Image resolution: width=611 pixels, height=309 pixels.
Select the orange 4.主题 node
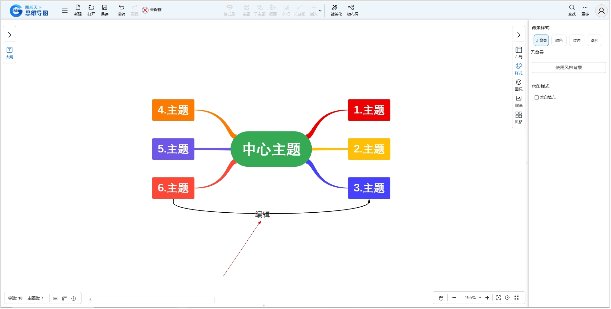tap(173, 110)
